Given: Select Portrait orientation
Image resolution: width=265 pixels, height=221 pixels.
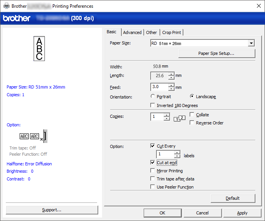Looking at the screenshot, I should [x=153, y=97].
